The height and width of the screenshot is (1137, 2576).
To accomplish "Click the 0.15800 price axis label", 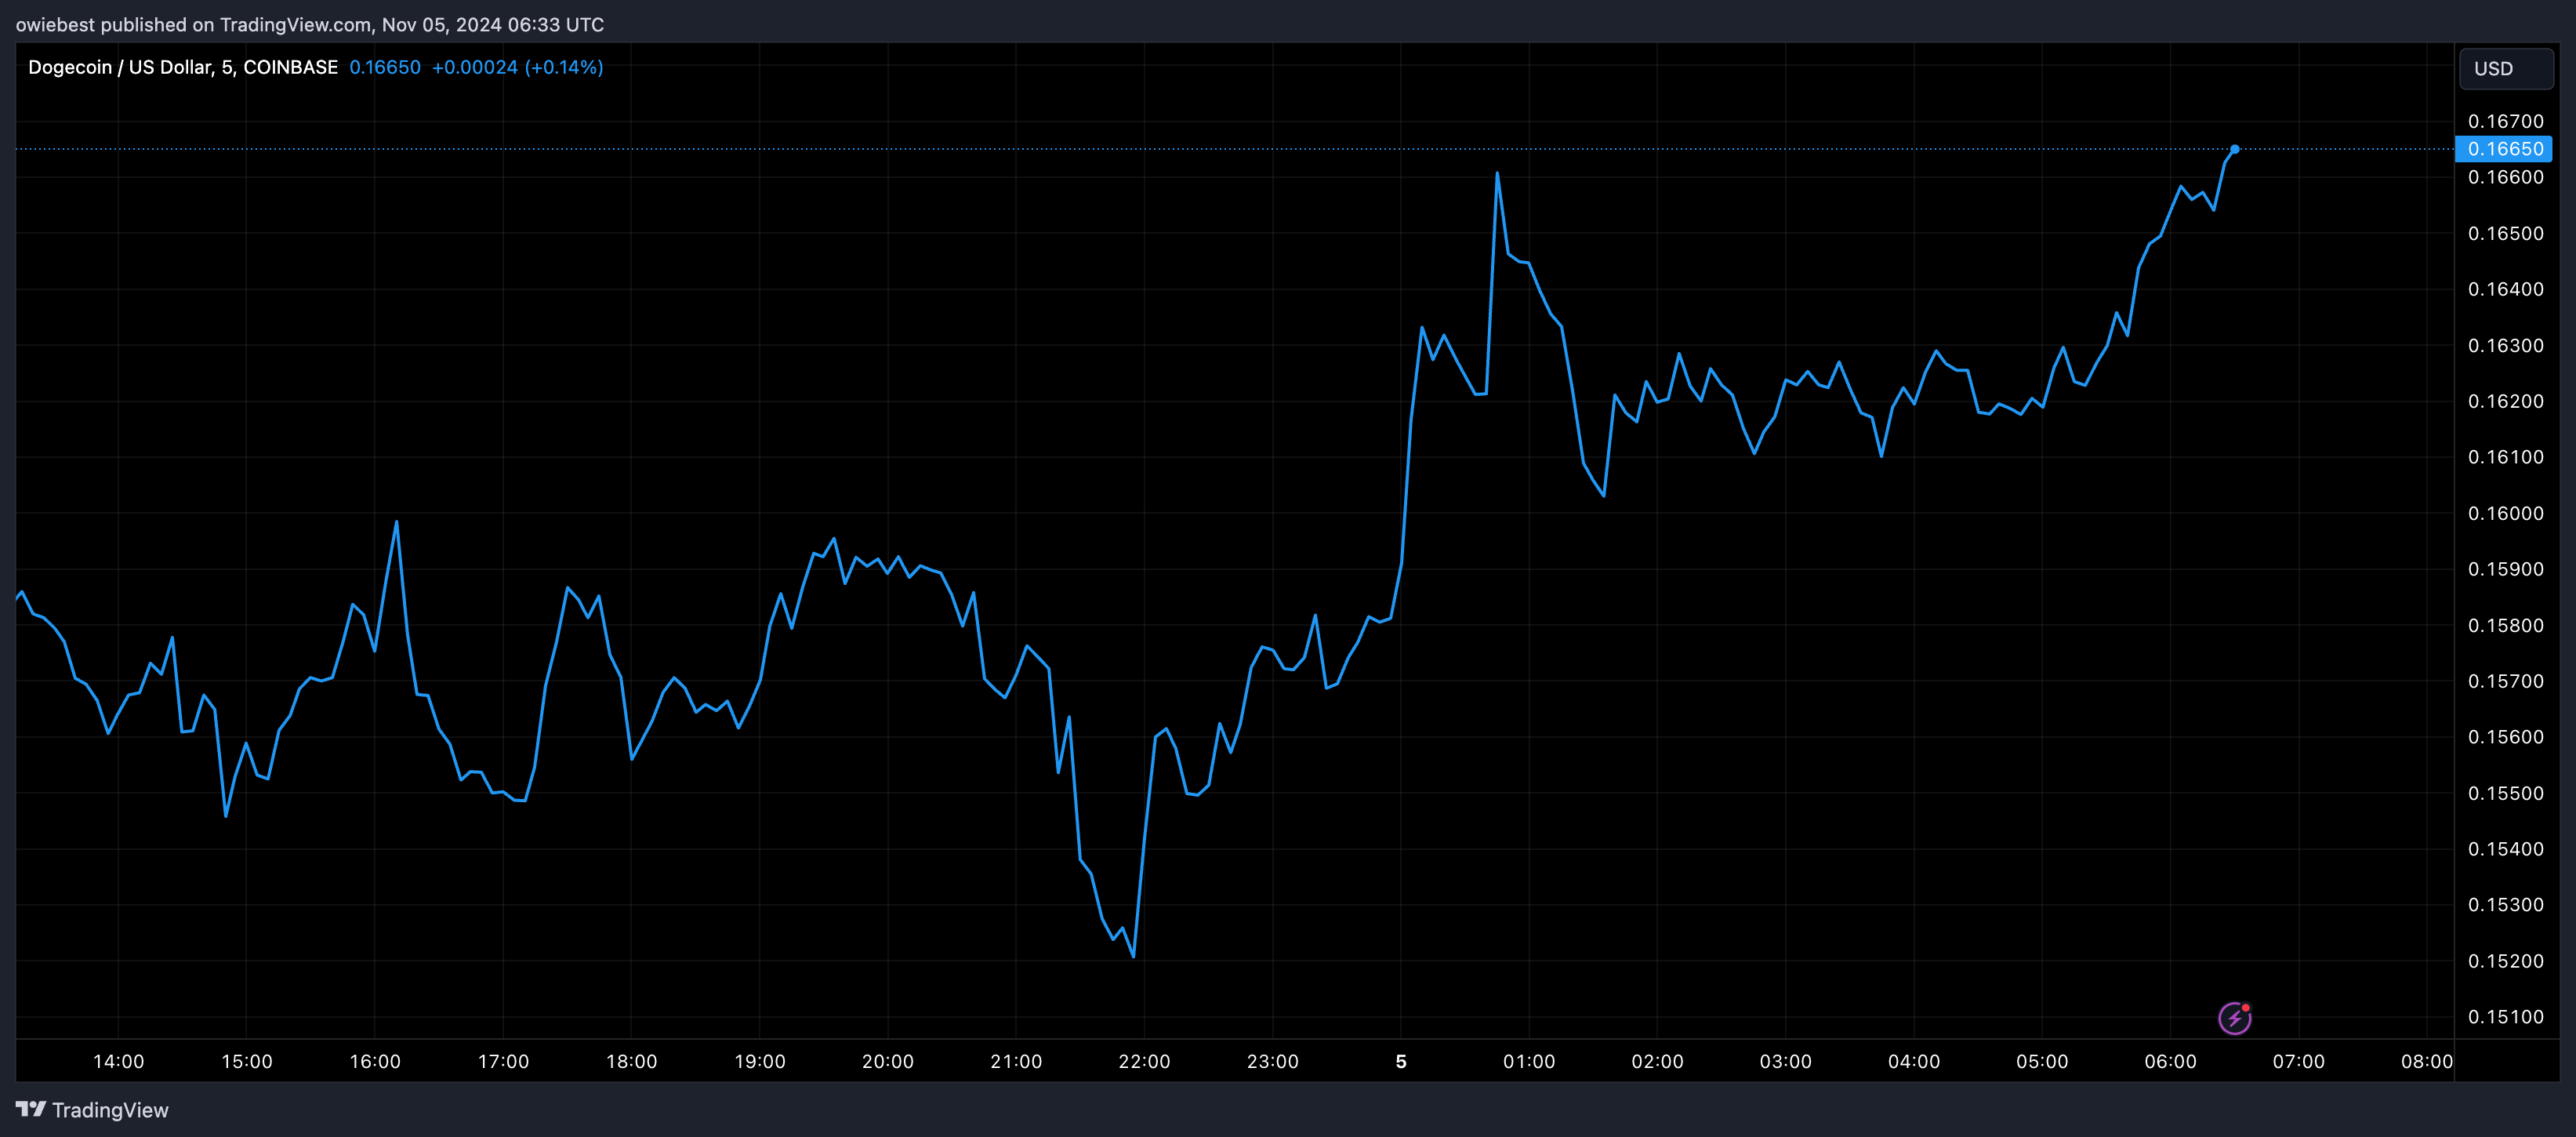I will tap(2505, 625).
